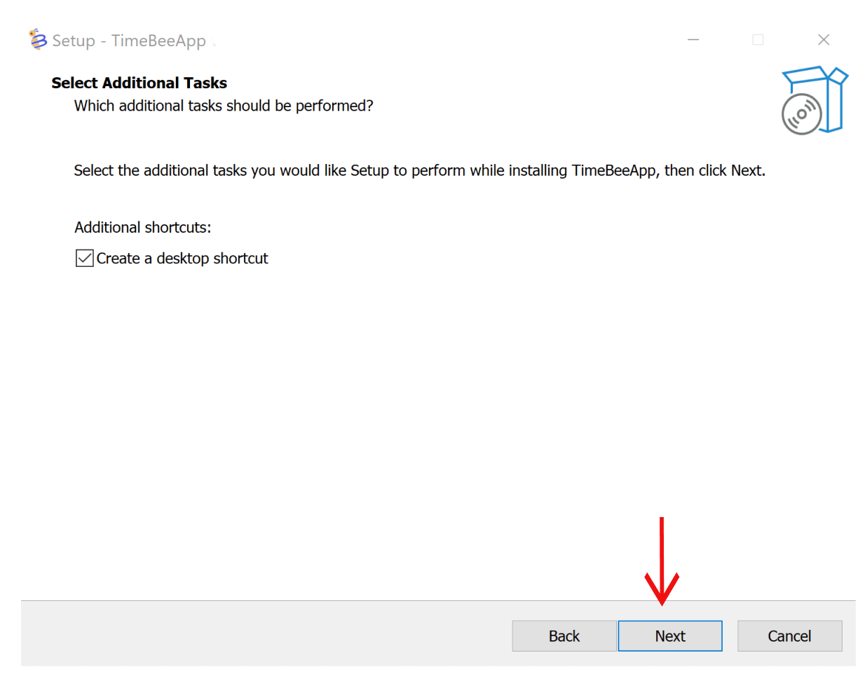Click the greyed-out maximize window button
Screen dimensions: 865x688
(758, 40)
